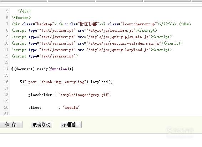Click the script tag on line 12
This screenshot has width=202, height=147.
pyautogui.click(x=45, y=56)
